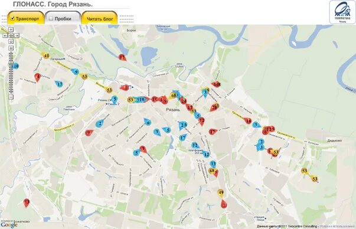This screenshot has width=356, height=229.
Task: Select red route 24 marker
Action: tap(184, 101)
